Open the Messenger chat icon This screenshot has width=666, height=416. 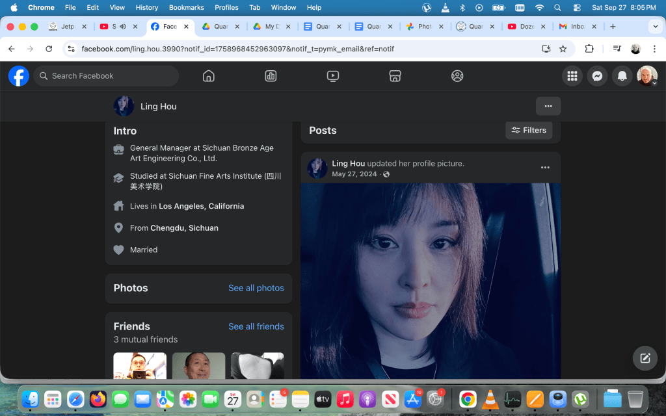pyautogui.click(x=596, y=76)
